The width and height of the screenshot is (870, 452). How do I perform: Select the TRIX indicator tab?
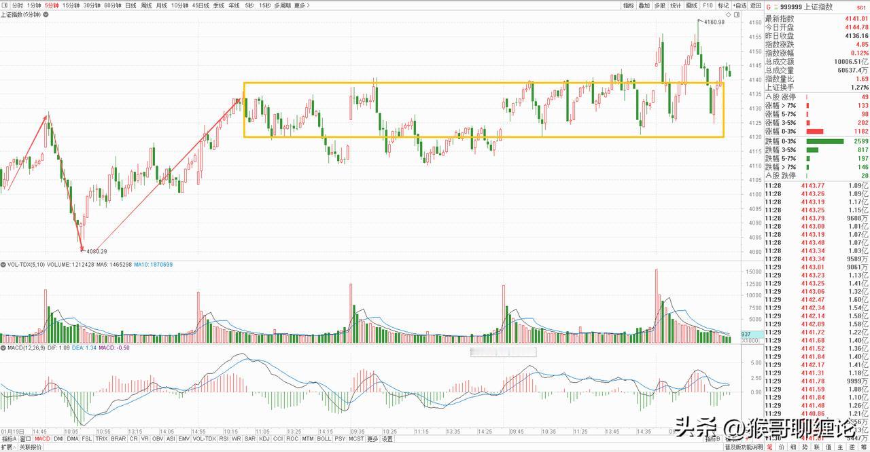tap(101, 438)
